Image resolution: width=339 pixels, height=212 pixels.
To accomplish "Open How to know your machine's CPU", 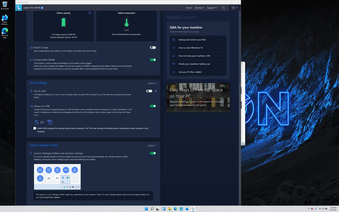I will coord(198,56).
